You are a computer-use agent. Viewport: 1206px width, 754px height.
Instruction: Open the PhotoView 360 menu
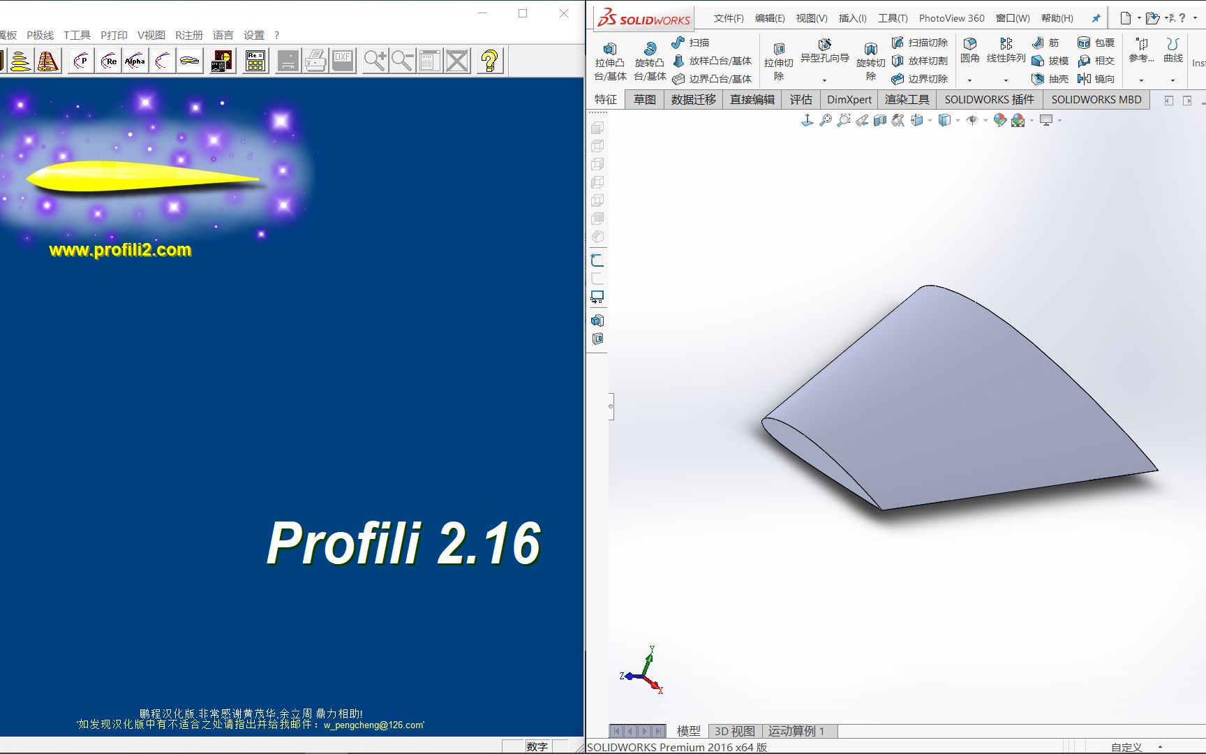[x=951, y=18]
